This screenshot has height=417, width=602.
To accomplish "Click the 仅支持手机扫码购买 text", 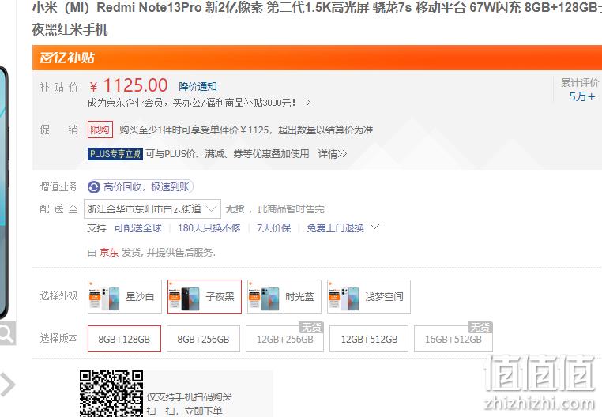I will (190, 396).
